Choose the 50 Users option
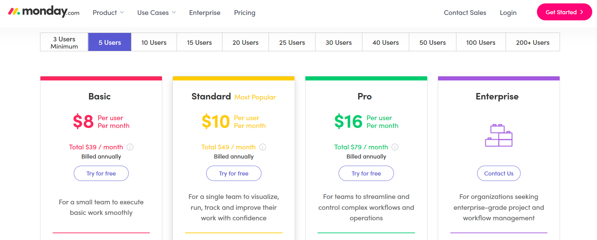This screenshot has height=240, width=597. [433, 42]
